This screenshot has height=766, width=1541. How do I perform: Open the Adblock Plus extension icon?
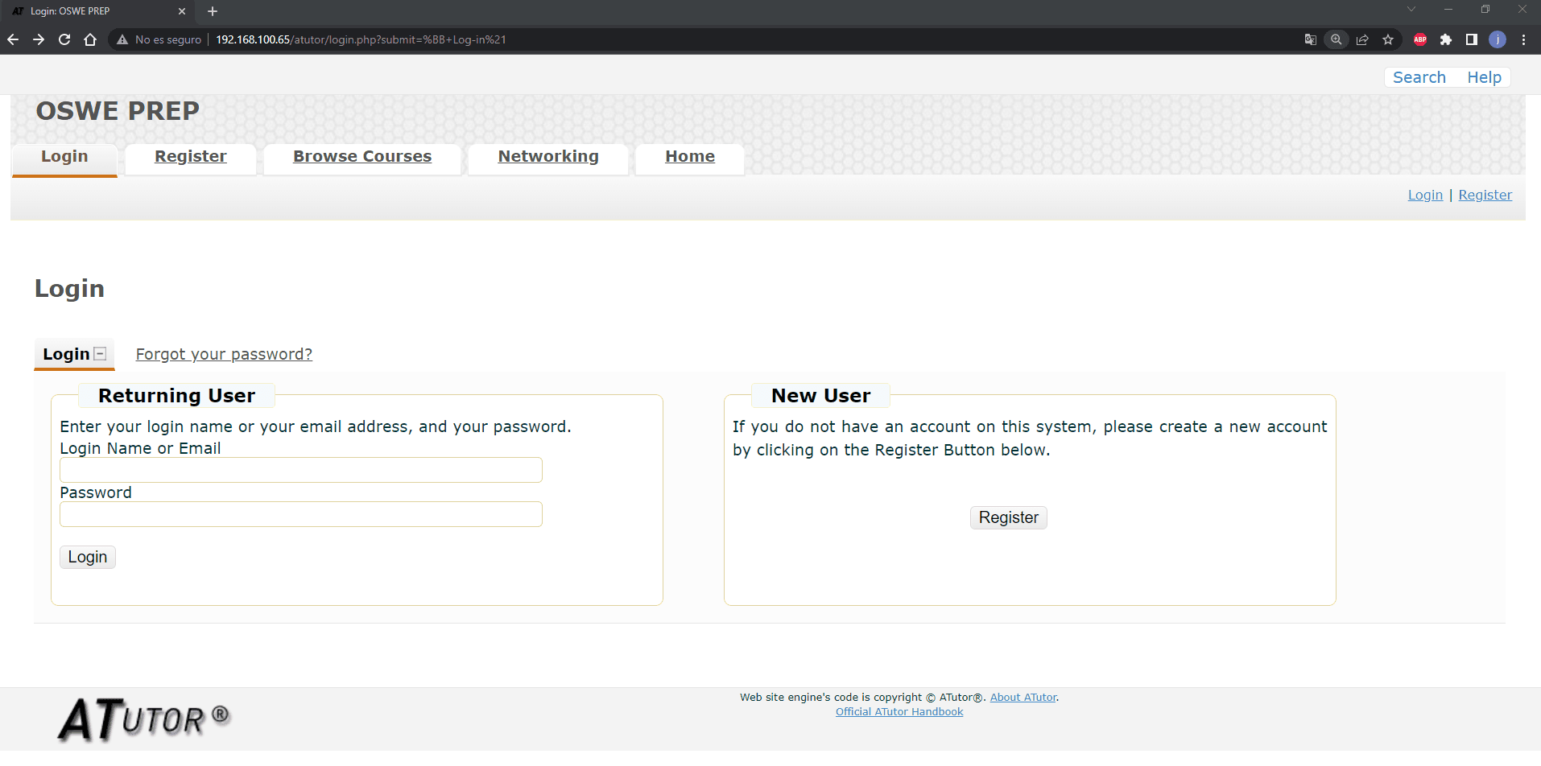[x=1420, y=39]
